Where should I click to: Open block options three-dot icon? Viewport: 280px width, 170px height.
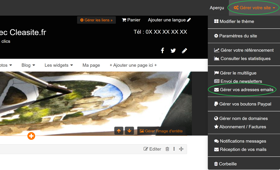(174, 149)
